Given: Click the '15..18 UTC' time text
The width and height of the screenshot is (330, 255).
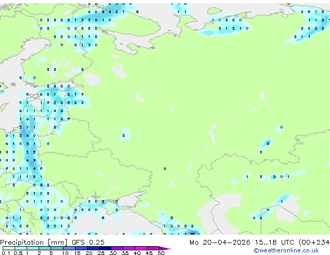Looking at the screenshot, I should (x=274, y=243).
